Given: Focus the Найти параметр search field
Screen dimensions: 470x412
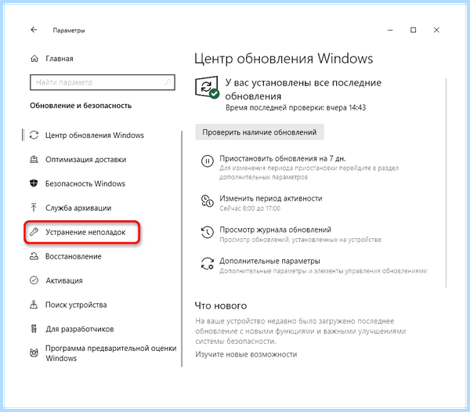Looking at the screenshot, I should [102, 82].
